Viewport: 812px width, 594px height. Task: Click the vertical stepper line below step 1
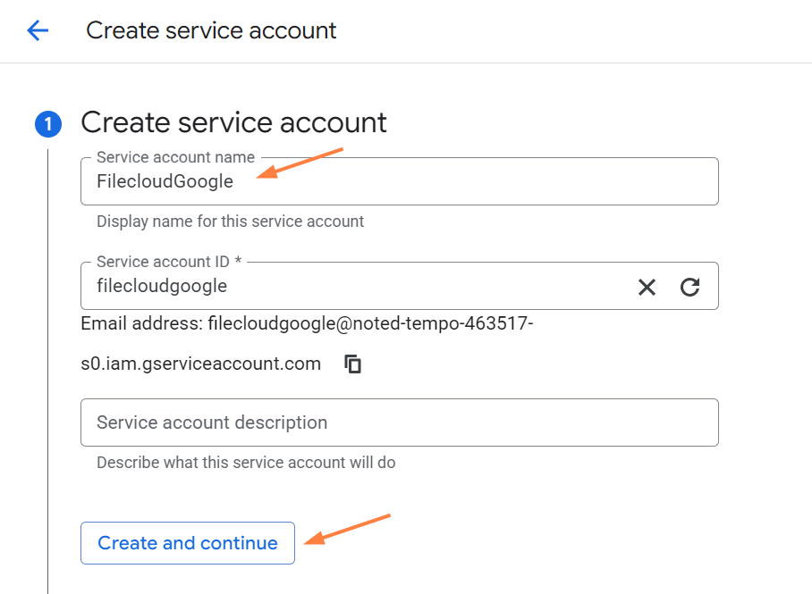(48, 357)
